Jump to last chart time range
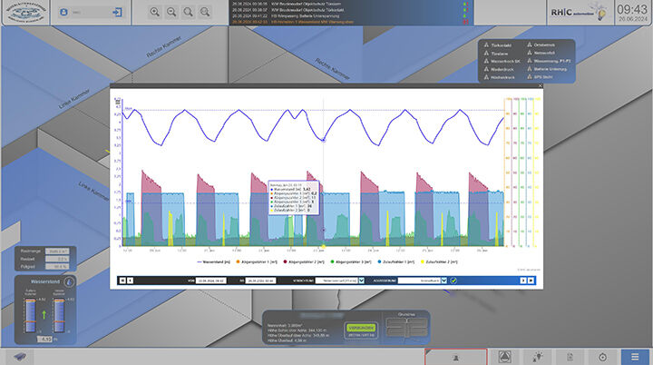653x365 pixels. pyautogui.click(x=531, y=281)
